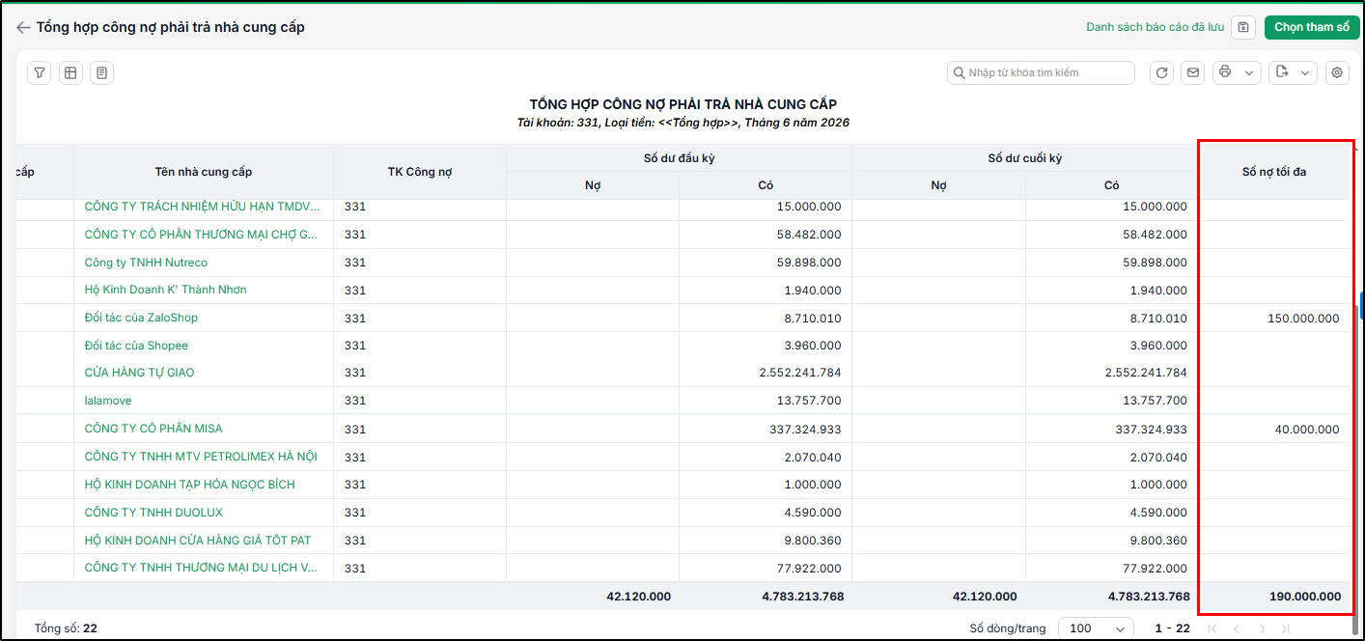This screenshot has height=641, width=1365.
Task: Click Số dư đầu kỳ header
Action: coord(679,157)
